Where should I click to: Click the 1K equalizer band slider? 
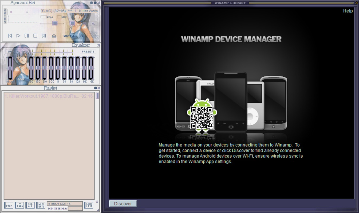[x=58, y=68]
